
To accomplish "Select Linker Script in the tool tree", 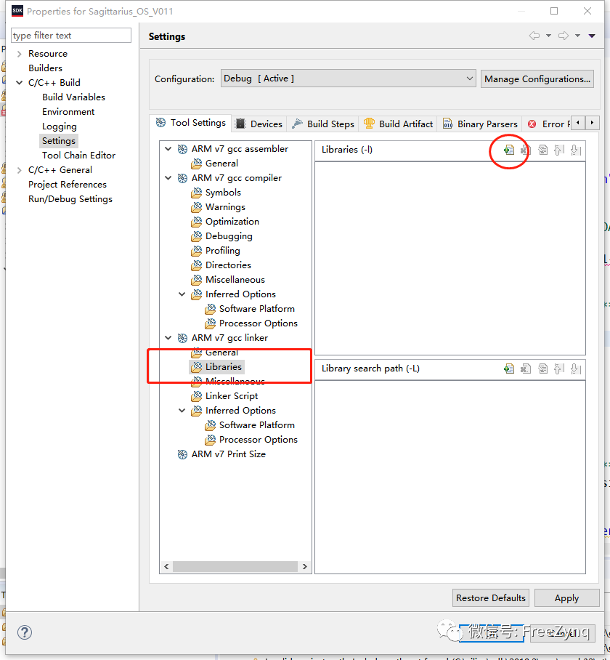I will coord(231,396).
